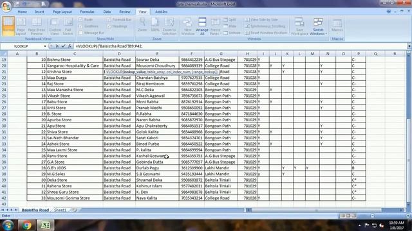
Task: Click View Side by Side
Action: click(261, 20)
